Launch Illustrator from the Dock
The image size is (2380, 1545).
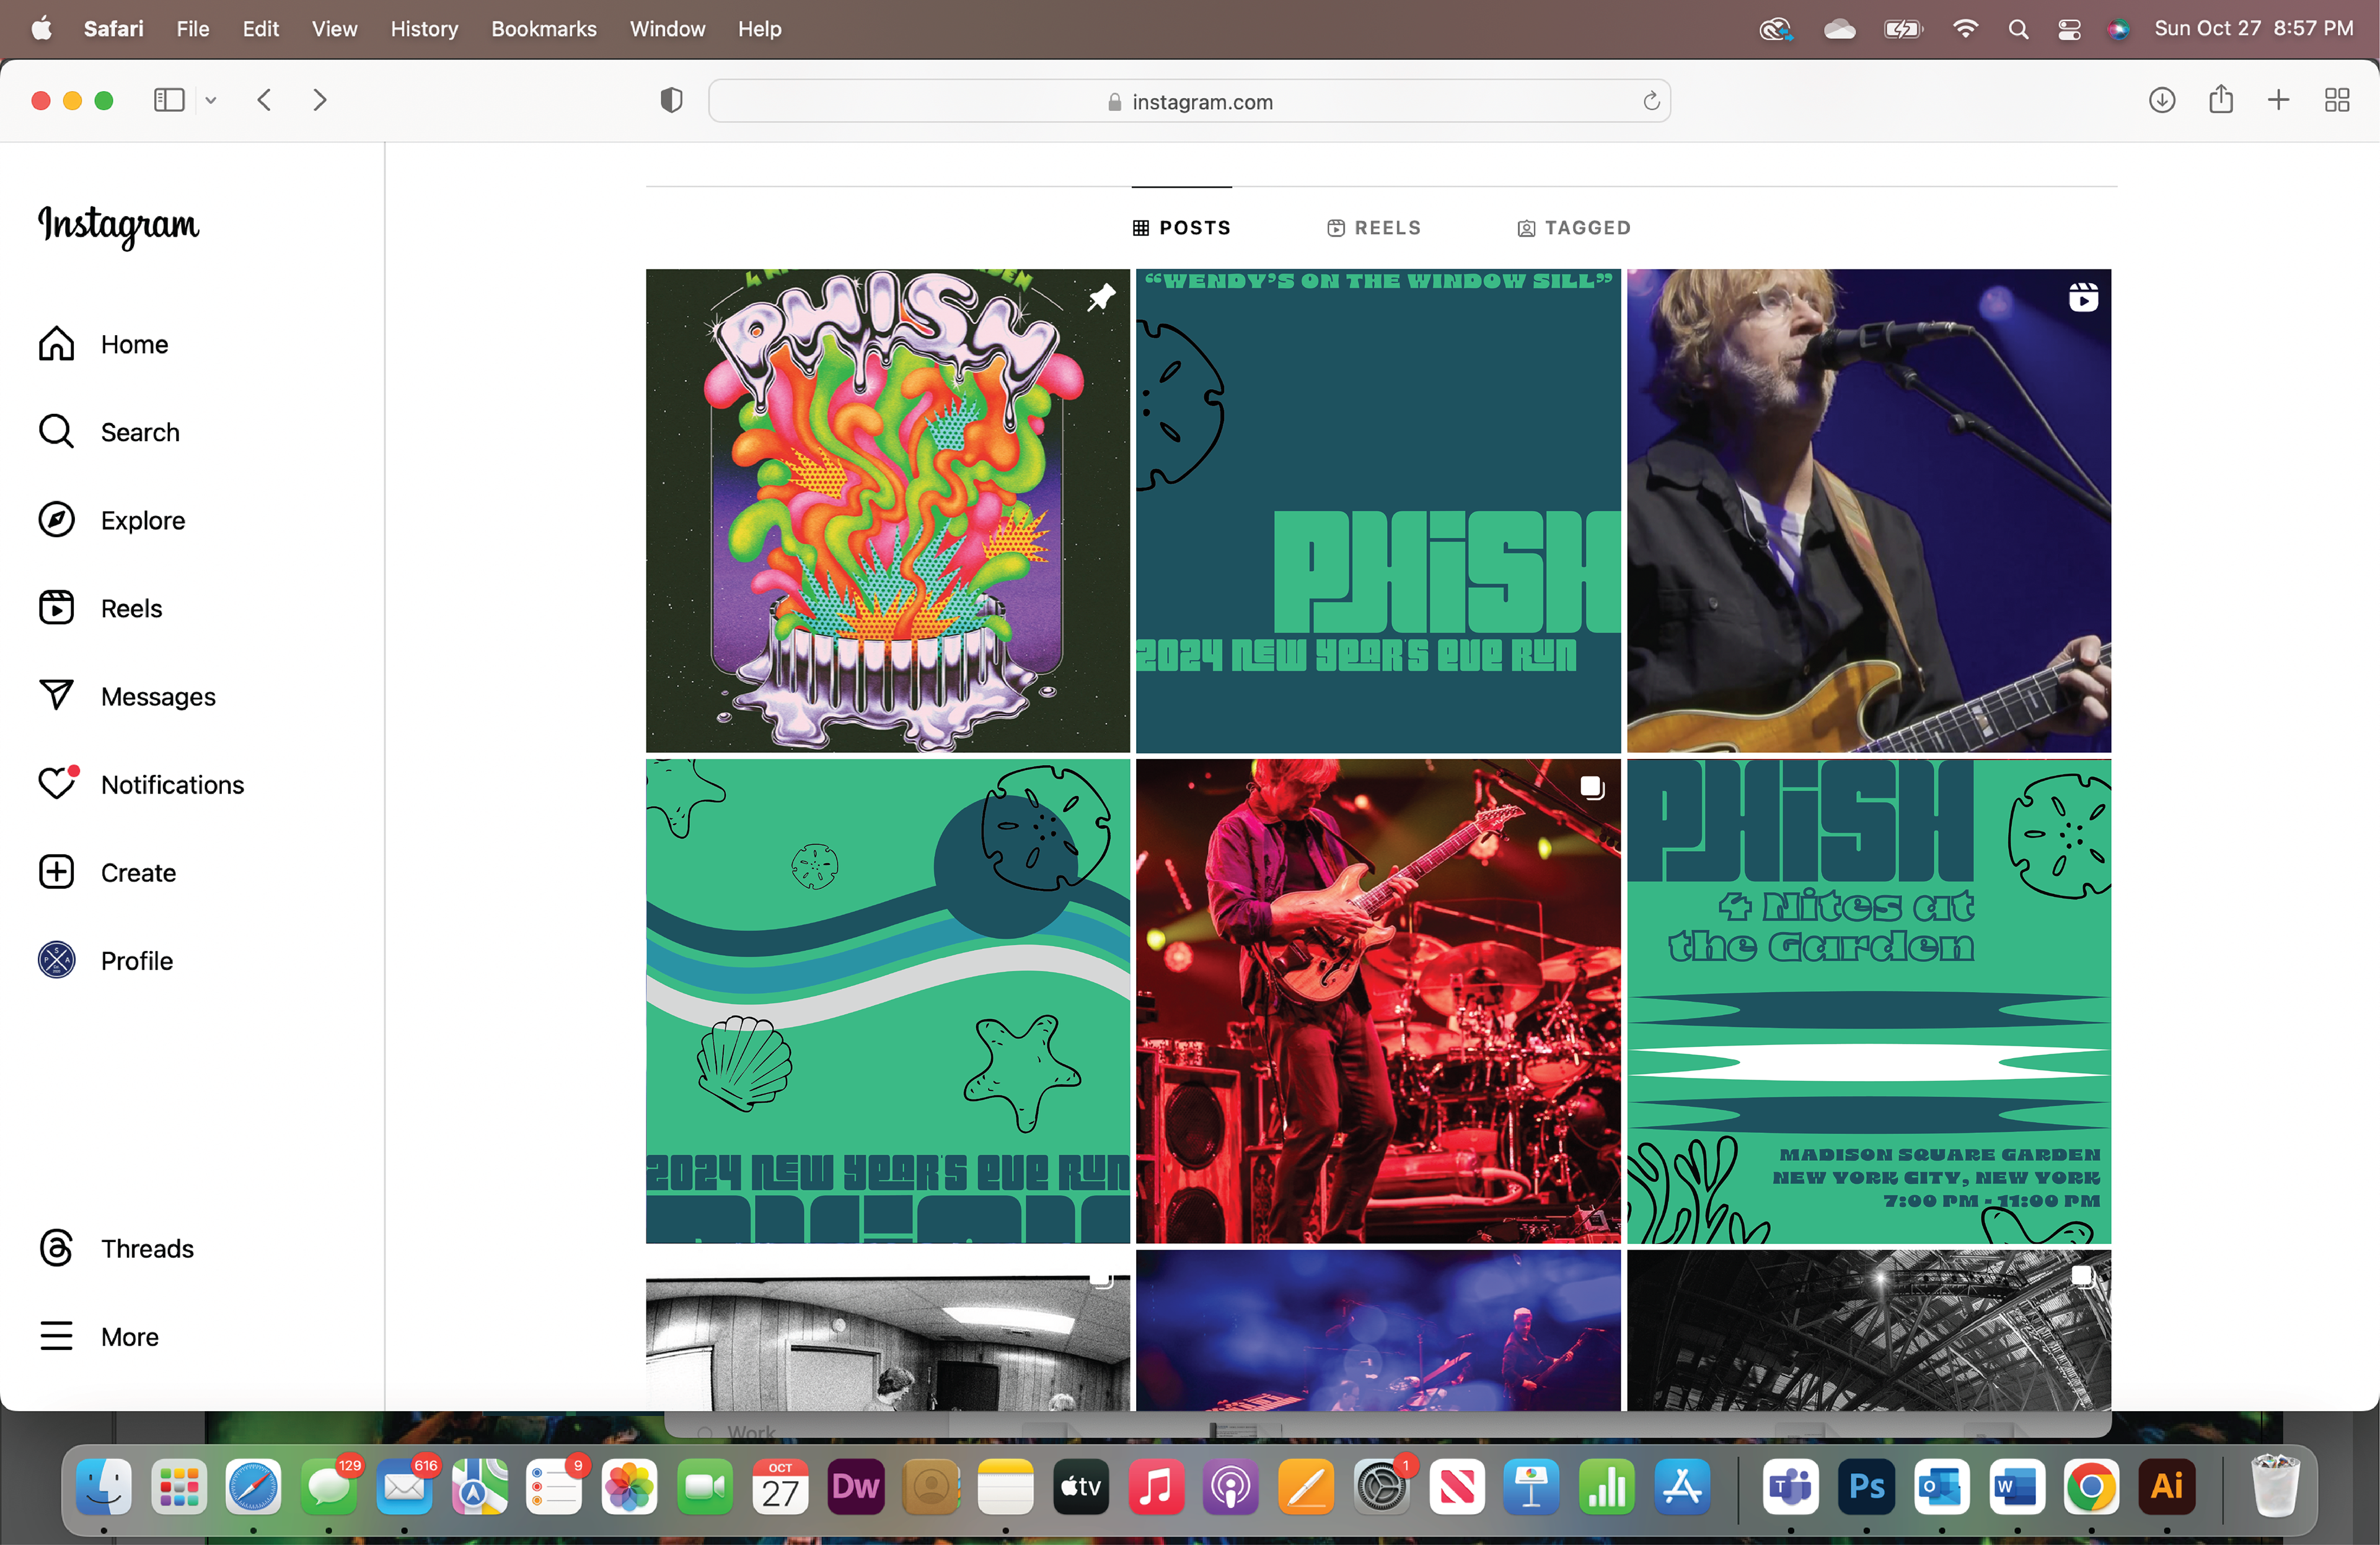click(2167, 1487)
